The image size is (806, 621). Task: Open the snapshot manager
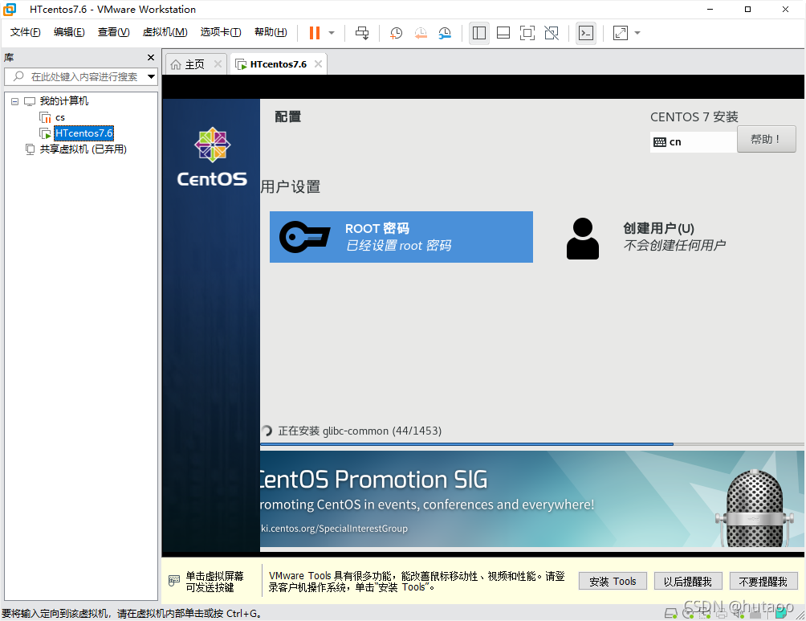(445, 33)
